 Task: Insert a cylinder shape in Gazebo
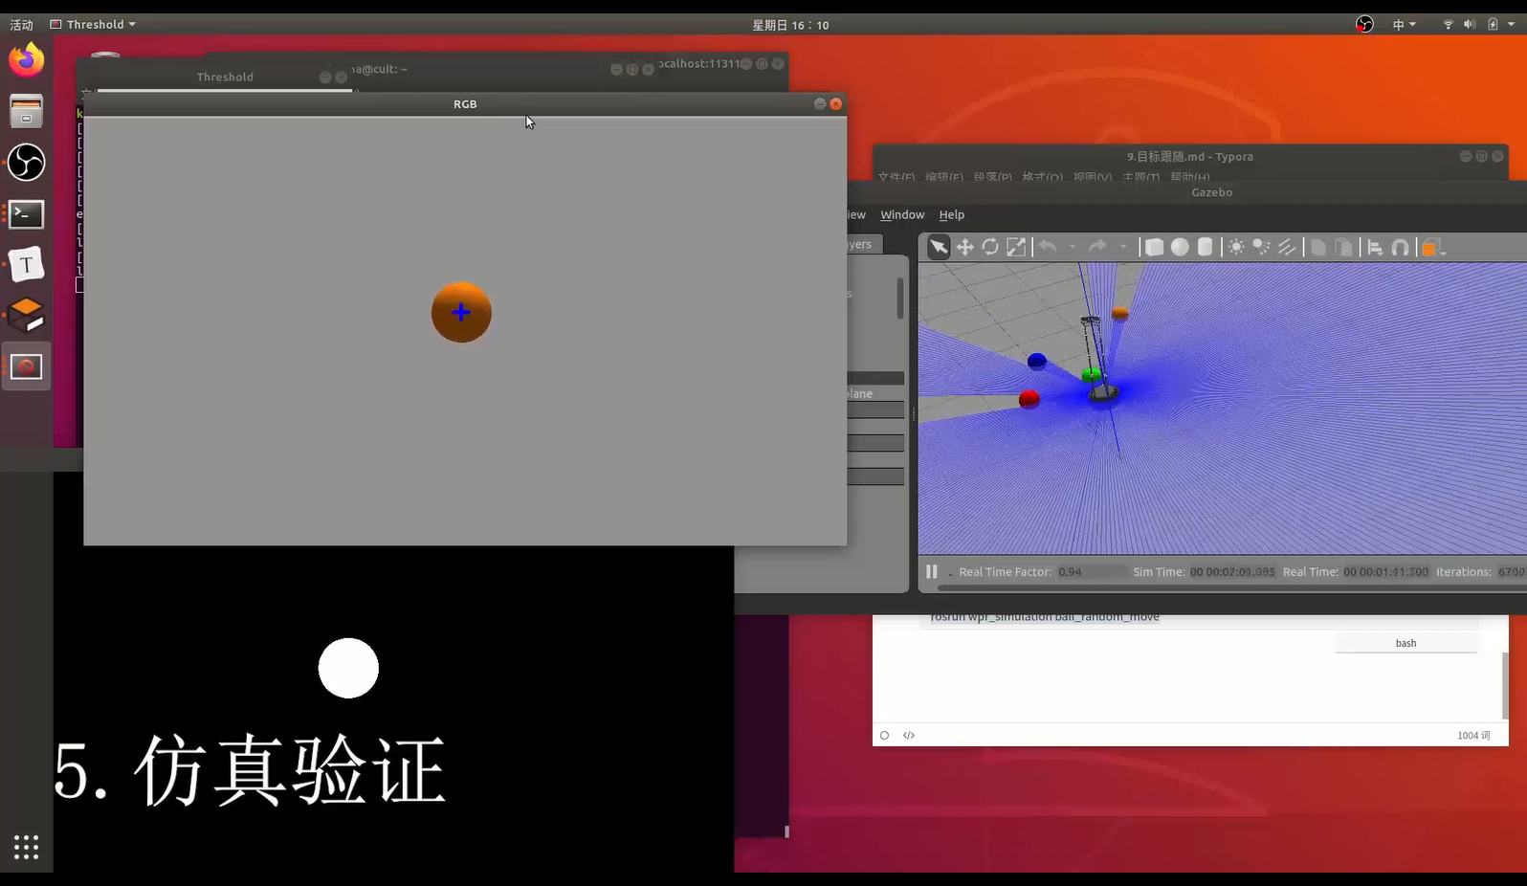(x=1206, y=248)
